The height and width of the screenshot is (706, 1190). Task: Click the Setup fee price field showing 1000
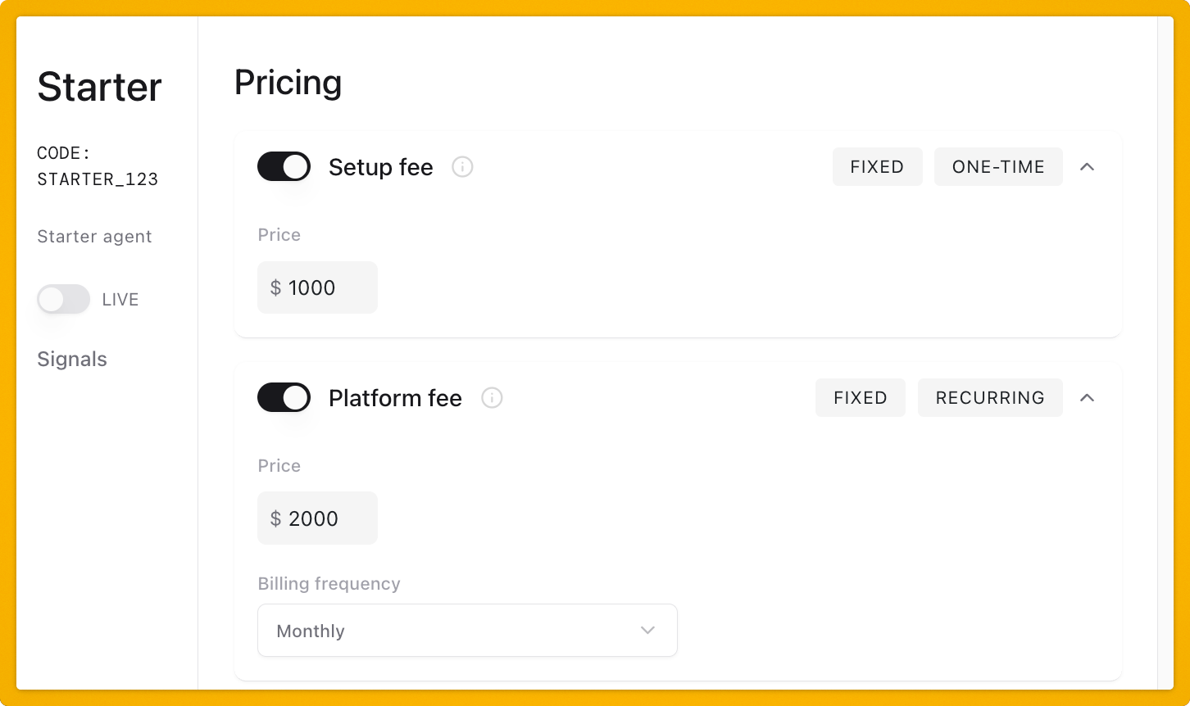pyautogui.click(x=317, y=287)
